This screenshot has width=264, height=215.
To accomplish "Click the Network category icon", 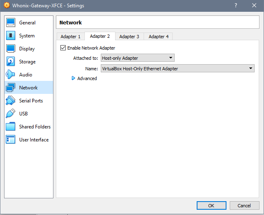I will pyautogui.click(x=11, y=88).
